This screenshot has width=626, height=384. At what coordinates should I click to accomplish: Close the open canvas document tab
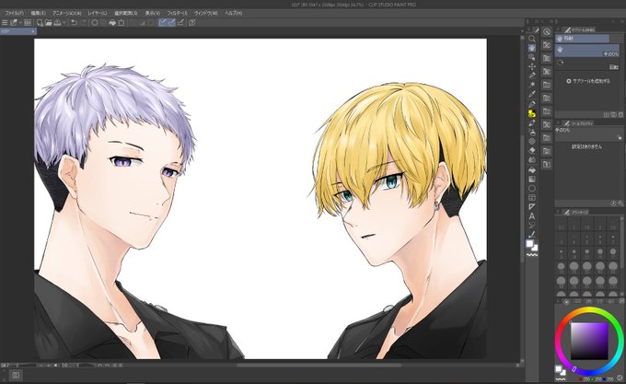tap(33, 31)
